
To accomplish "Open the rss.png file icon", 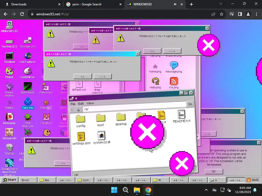I will tap(174, 83).
